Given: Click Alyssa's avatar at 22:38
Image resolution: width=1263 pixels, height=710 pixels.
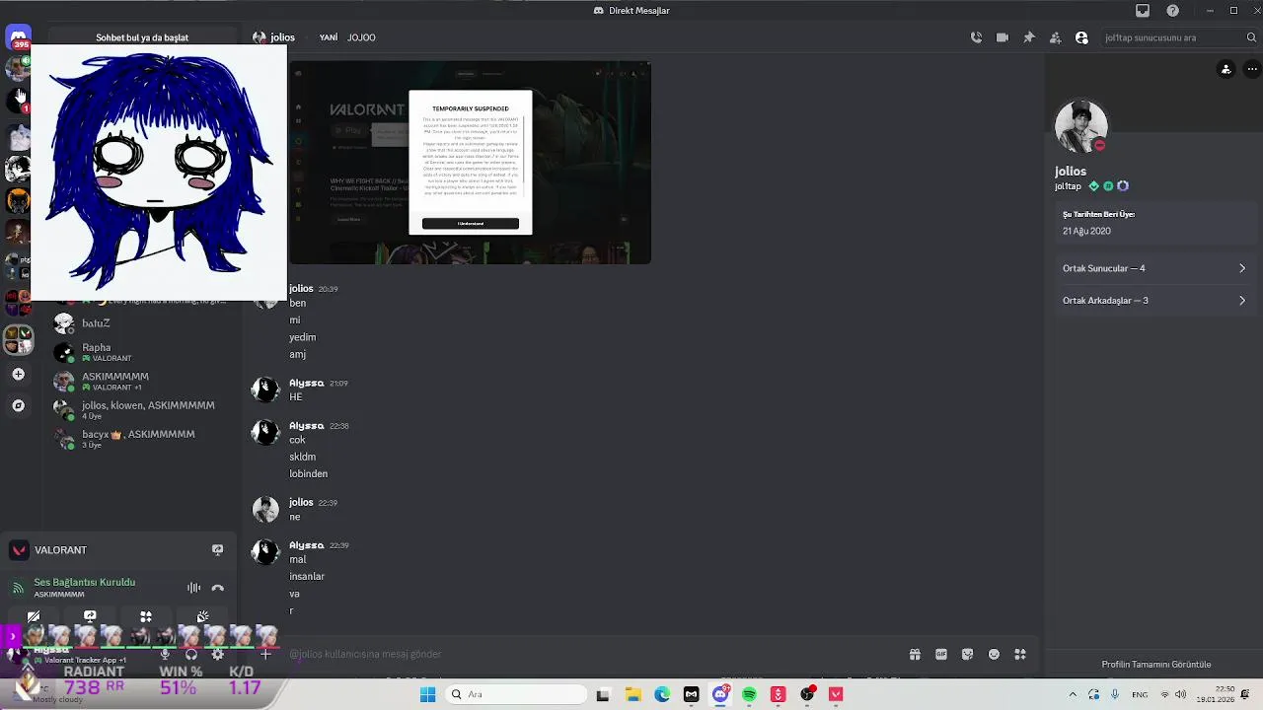Looking at the screenshot, I should click(265, 433).
